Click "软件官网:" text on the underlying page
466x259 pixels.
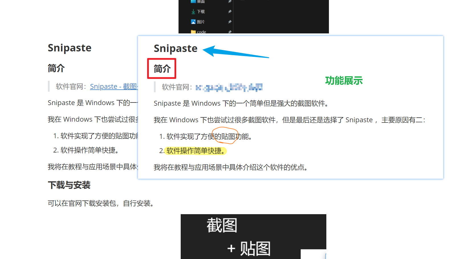[71, 87]
